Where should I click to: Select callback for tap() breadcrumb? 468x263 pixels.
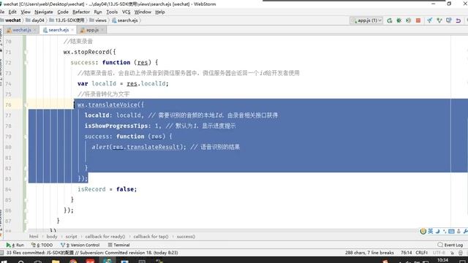(x=151, y=237)
